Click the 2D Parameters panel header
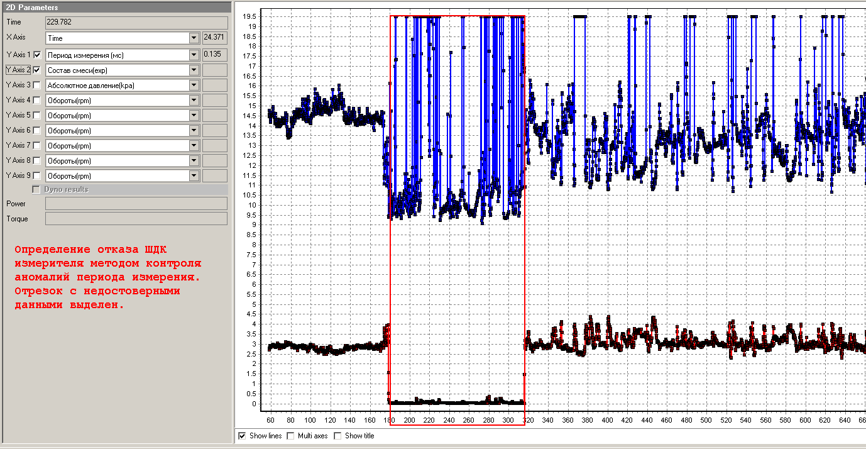The image size is (866, 449). tap(115, 7)
